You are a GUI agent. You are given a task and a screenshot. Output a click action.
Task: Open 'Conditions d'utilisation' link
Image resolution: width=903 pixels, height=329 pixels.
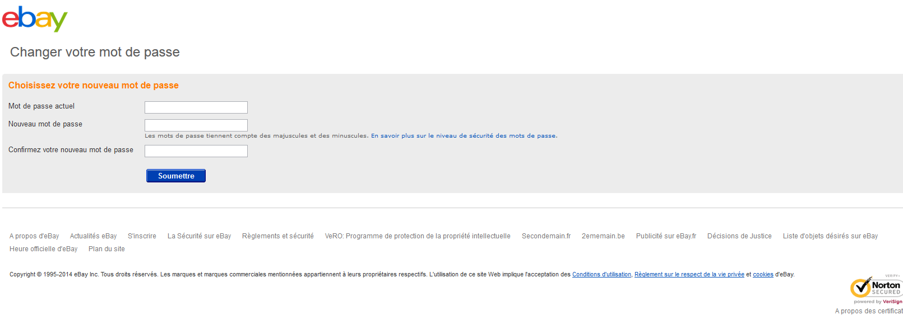(x=601, y=275)
